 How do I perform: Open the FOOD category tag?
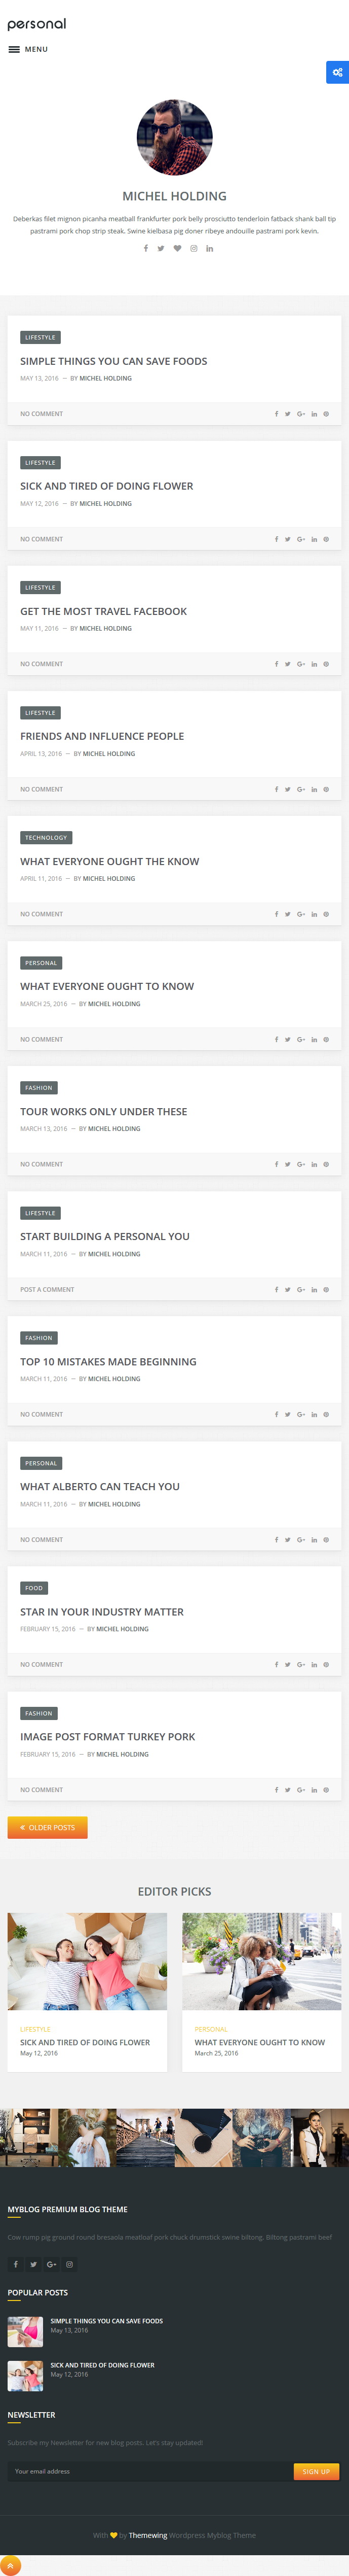(34, 1588)
